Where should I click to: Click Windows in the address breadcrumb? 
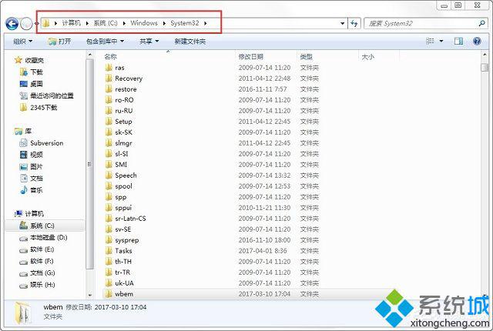pos(144,23)
